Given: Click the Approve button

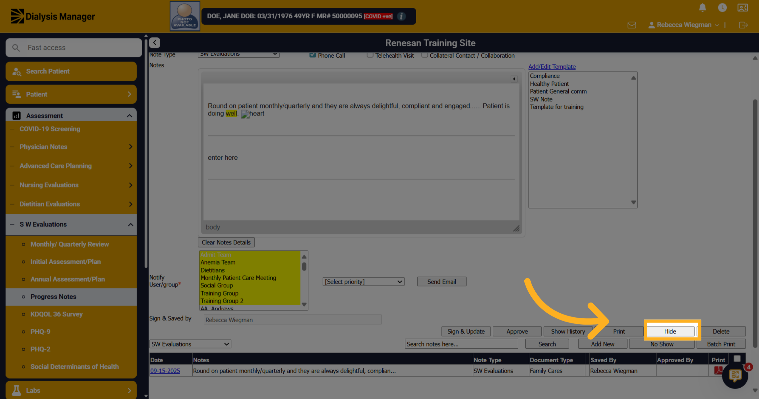Looking at the screenshot, I should click(x=517, y=331).
